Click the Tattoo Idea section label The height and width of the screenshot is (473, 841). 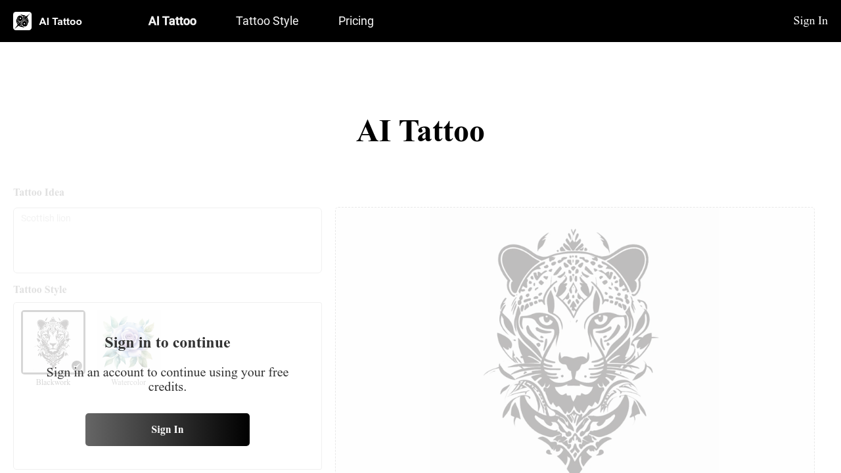click(38, 192)
